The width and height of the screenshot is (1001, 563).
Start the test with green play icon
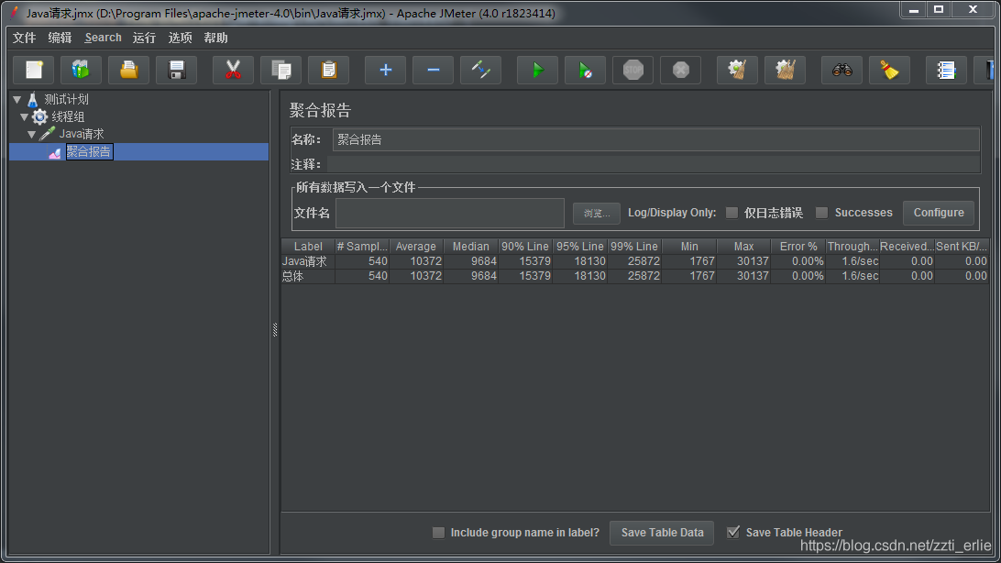[537, 70]
